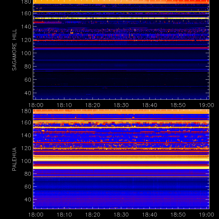Click the 180 tick label on Palehua axis

[x=26, y=111]
